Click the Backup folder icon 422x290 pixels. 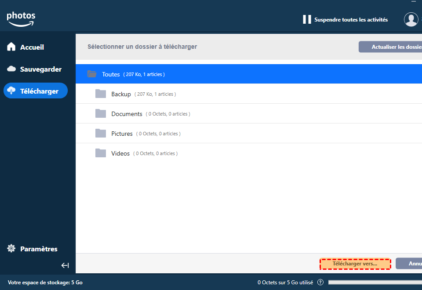(101, 94)
